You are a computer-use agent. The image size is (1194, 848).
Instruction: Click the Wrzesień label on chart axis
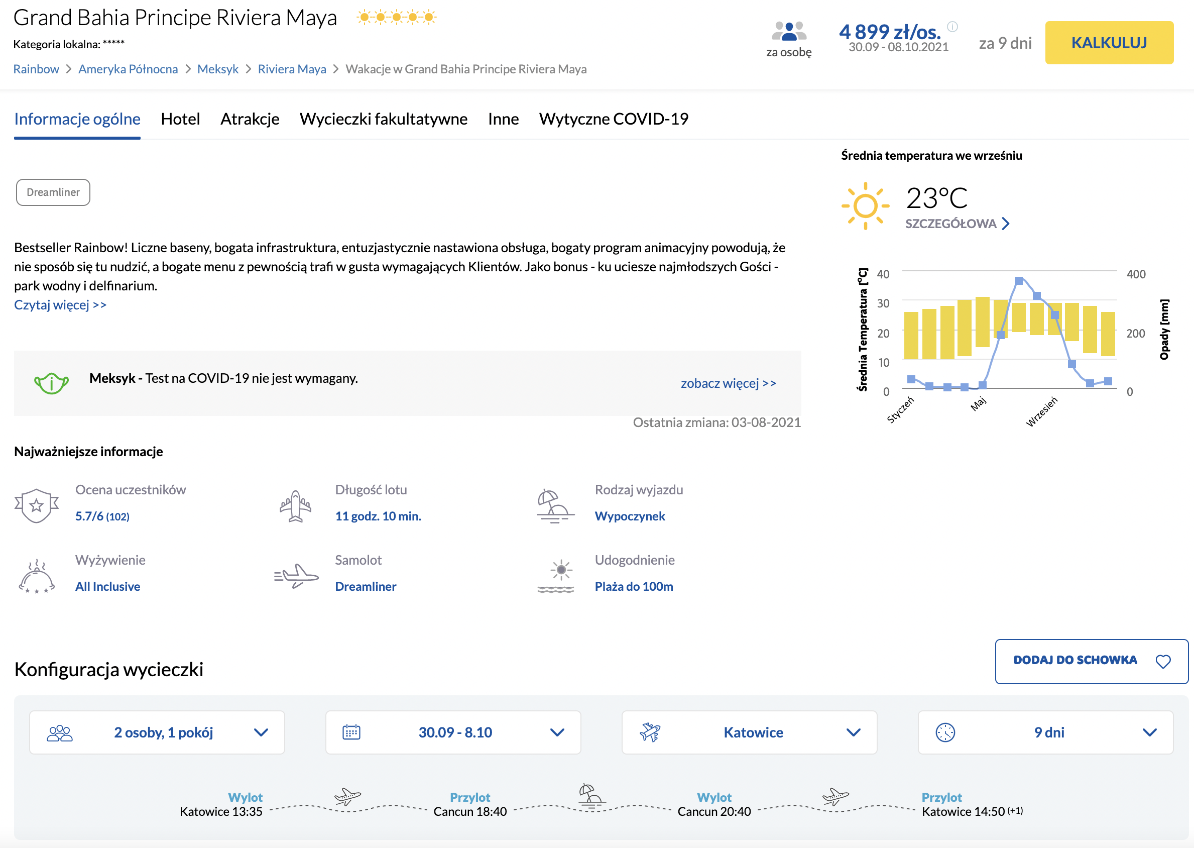(x=1042, y=411)
